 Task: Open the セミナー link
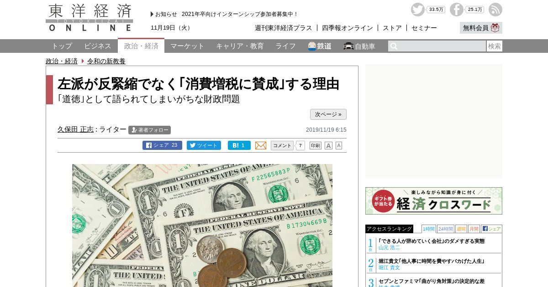click(x=424, y=28)
